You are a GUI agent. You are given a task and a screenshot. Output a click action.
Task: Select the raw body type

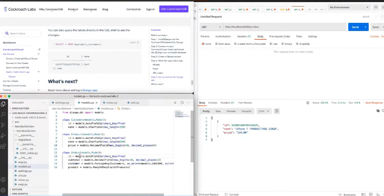[273, 44]
